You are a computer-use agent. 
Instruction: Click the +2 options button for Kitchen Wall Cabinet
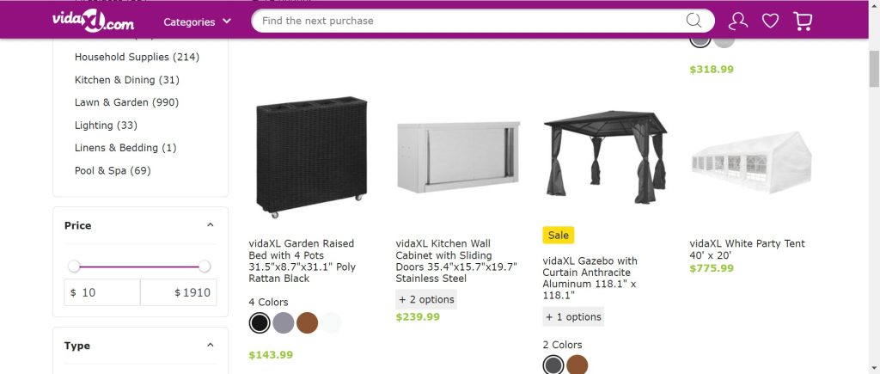coord(426,299)
